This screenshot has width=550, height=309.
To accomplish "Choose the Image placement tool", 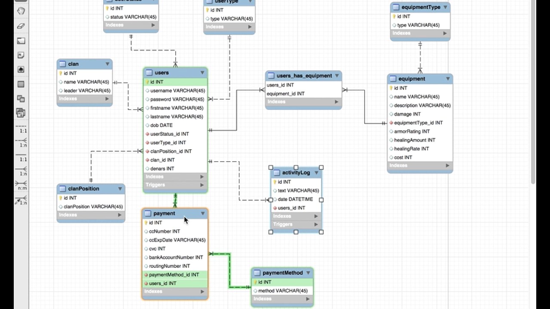I will [21, 69].
